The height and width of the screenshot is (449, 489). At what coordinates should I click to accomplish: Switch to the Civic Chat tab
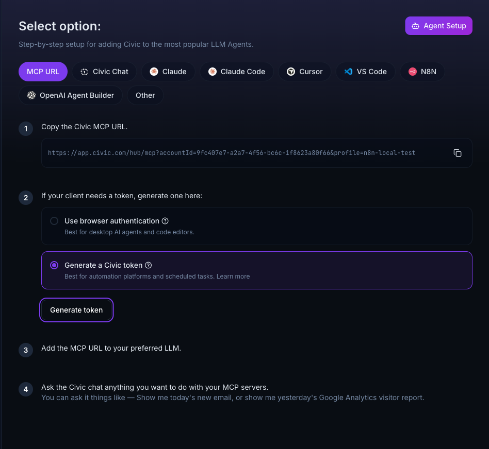click(105, 72)
